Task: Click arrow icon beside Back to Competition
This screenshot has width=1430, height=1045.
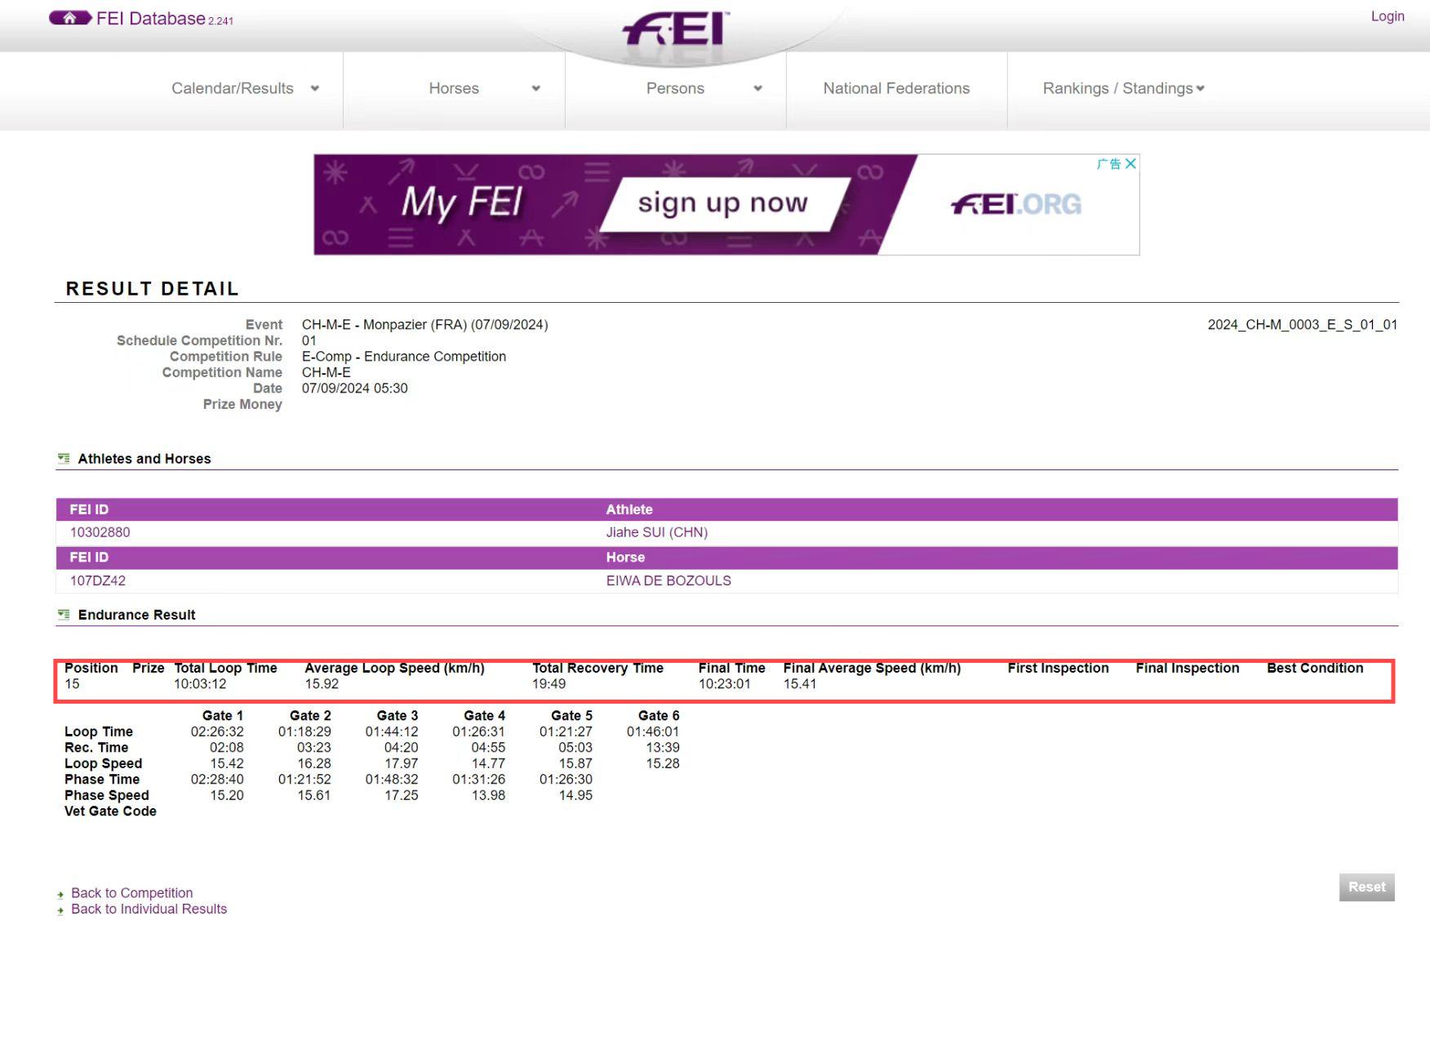Action: click(60, 895)
